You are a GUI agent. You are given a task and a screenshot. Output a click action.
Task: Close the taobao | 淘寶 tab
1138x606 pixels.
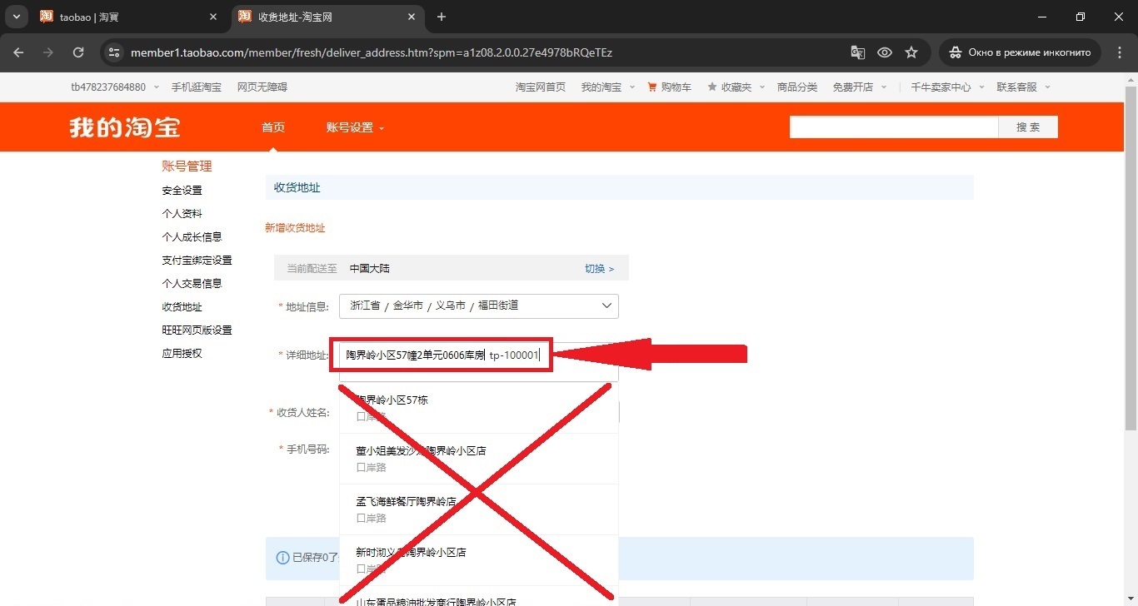coord(213,17)
